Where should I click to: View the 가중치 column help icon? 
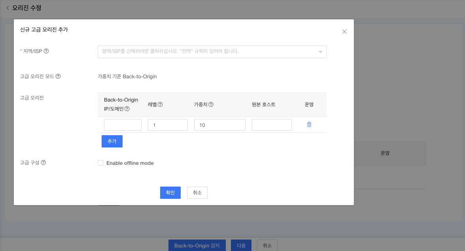(212, 105)
